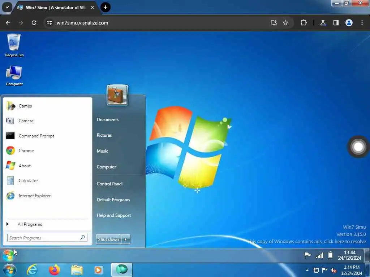Open the tab search dropdown chevron
The width and height of the screenshot is (370, 277).
[x=7, y=7]
